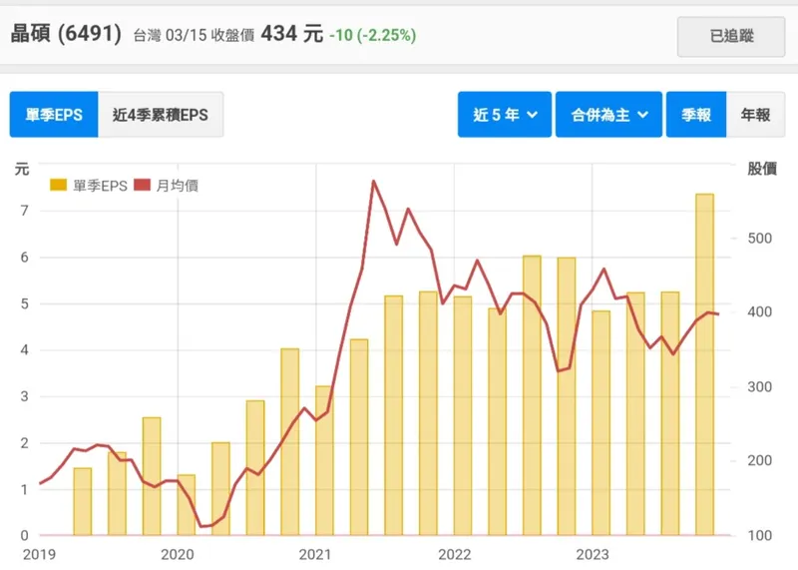Click the tallest EPS bar above 7
Viewport: 798px width, 570px height.
point(704,364)
